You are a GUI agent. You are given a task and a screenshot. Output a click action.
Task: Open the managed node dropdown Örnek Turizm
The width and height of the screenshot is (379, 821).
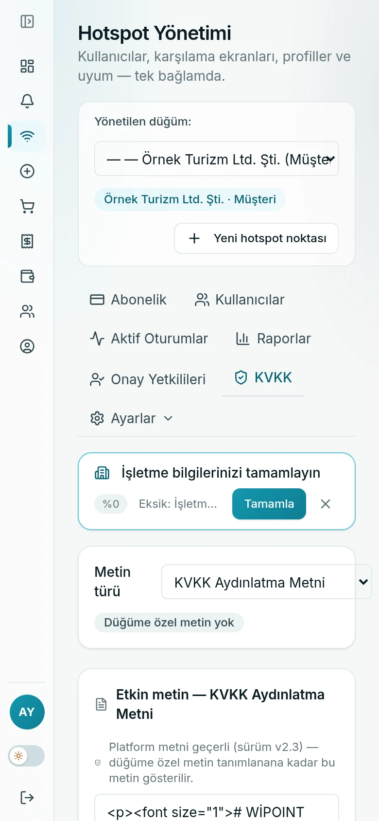click(217, 159)
